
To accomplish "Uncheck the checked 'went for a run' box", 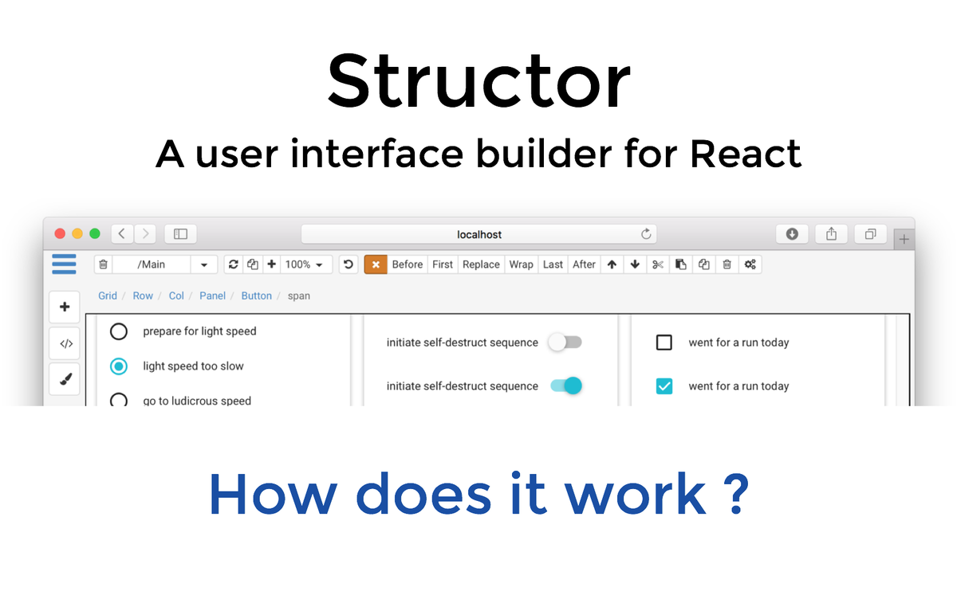I will click(x=664, y=386).
